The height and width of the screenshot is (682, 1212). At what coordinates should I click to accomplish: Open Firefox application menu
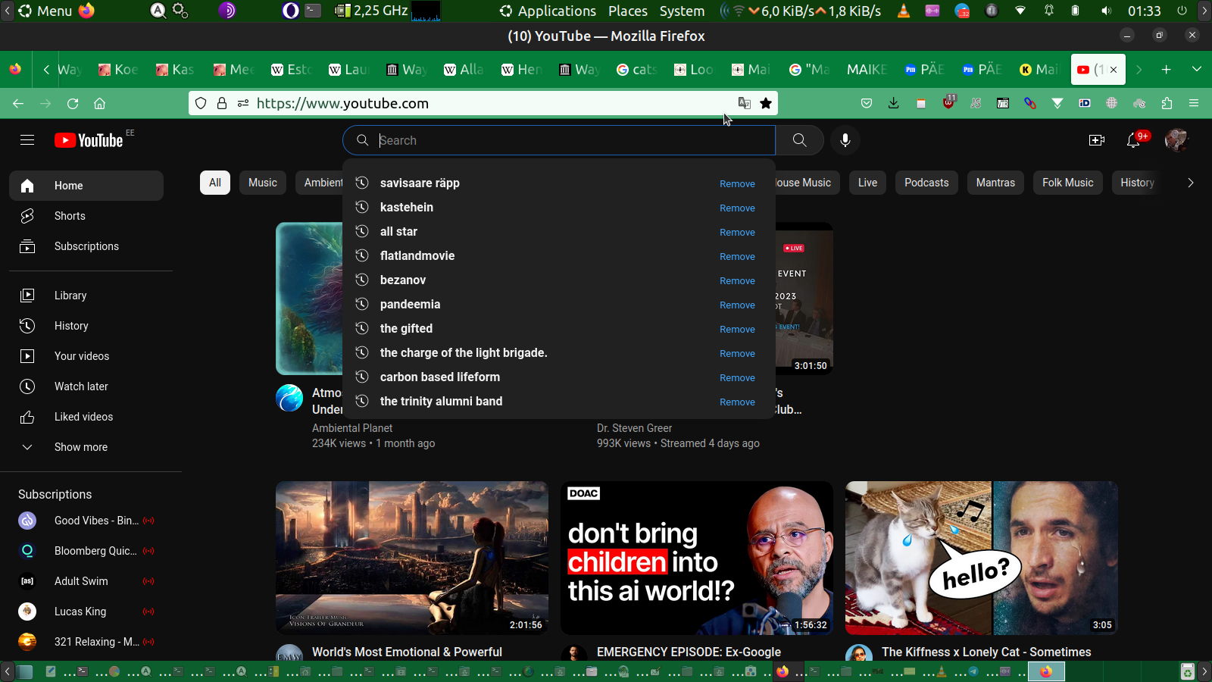(1194, 104)
